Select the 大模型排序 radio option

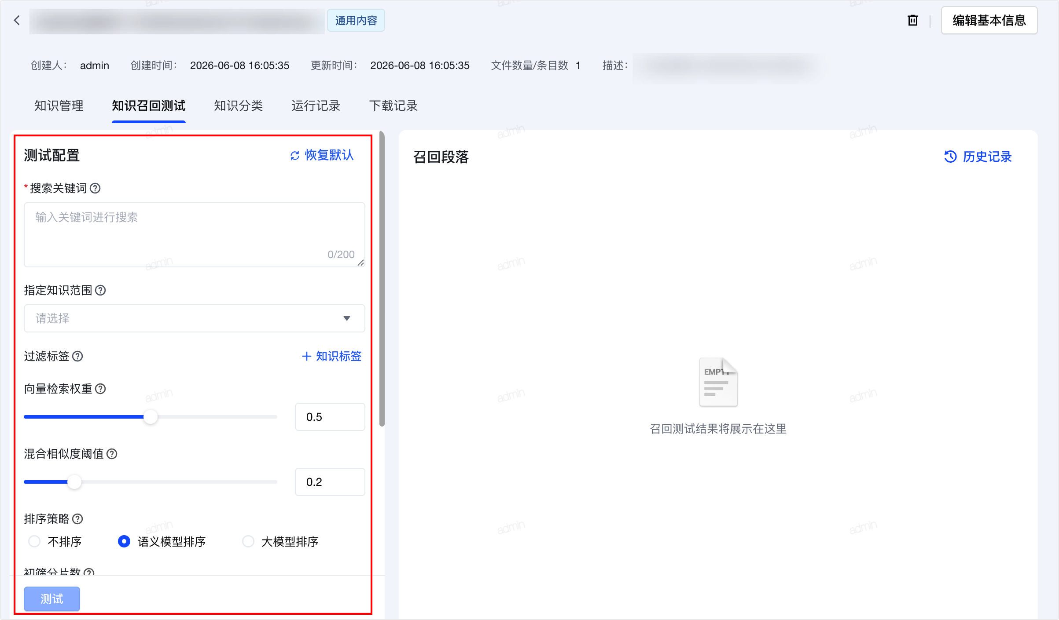click(x=248, y=541)
